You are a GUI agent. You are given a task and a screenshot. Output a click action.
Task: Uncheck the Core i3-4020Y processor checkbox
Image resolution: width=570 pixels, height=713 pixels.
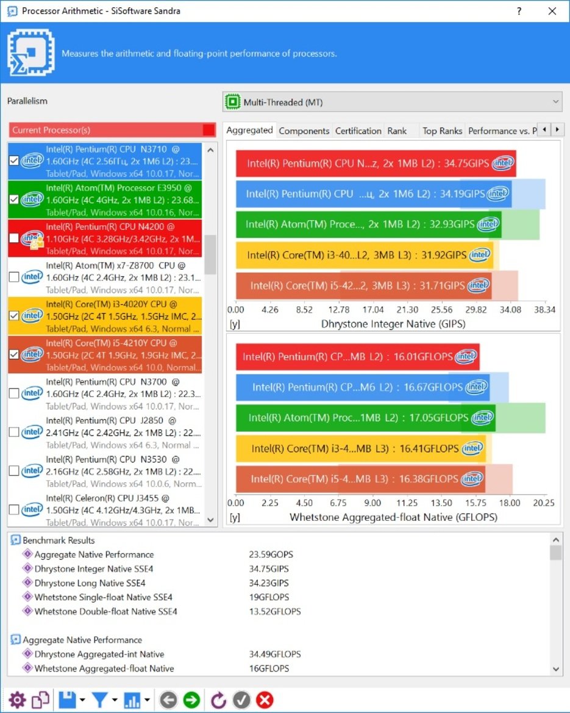[x=14, y=315]
